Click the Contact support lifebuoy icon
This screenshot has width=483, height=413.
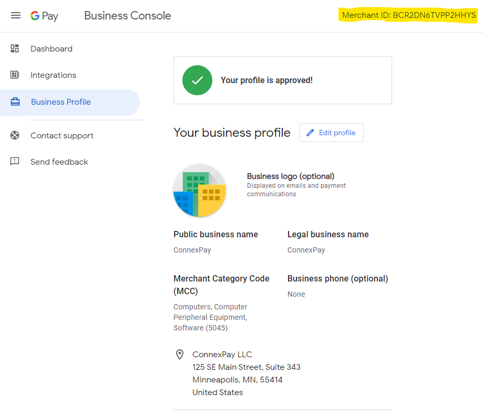tap(15, 135)
